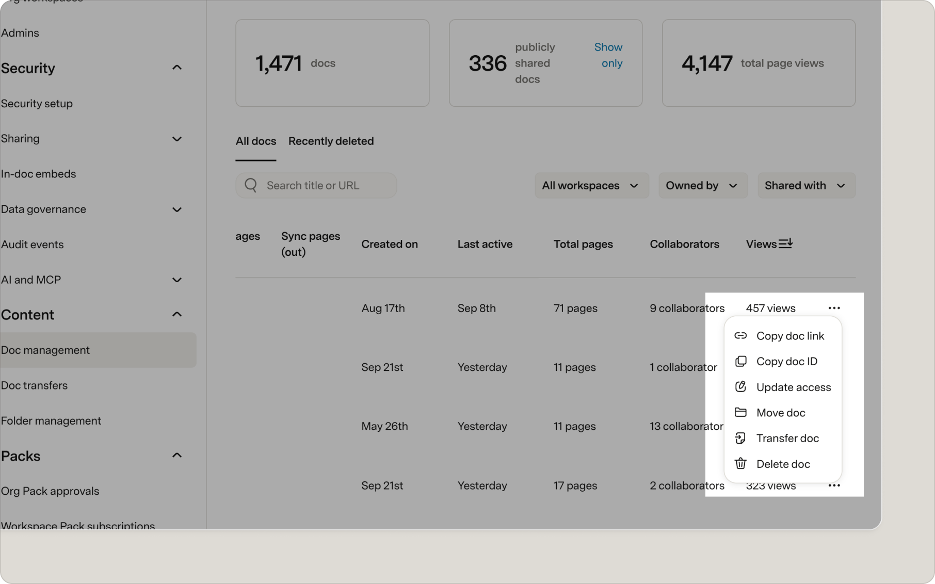The width and height of the screenshot is (935, 584).
Task: Open Security setup in the sidebar
Action: pyautogui.click(x=37, y=103)
